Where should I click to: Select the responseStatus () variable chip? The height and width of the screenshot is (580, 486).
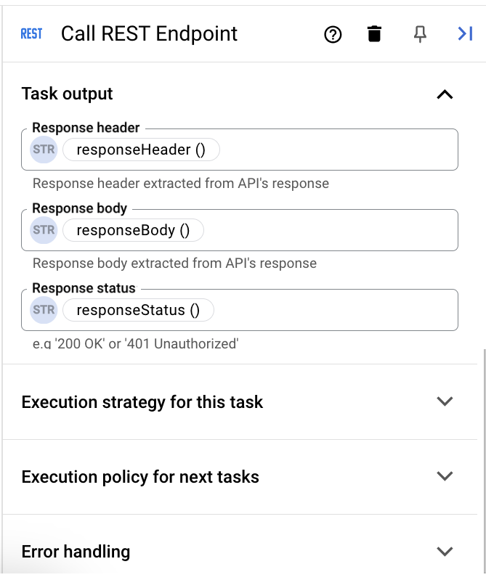coord(138,310)
